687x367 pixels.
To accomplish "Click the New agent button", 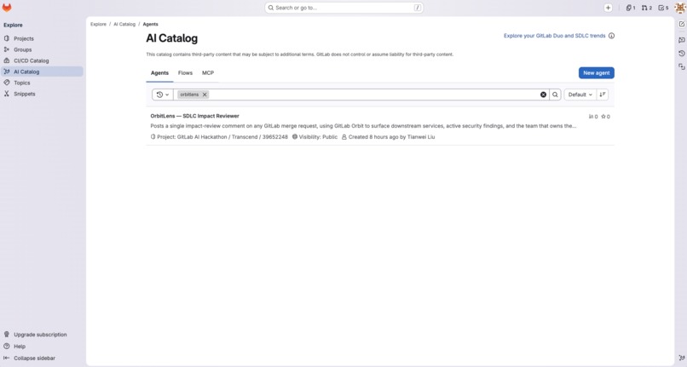I will [597, 72].
